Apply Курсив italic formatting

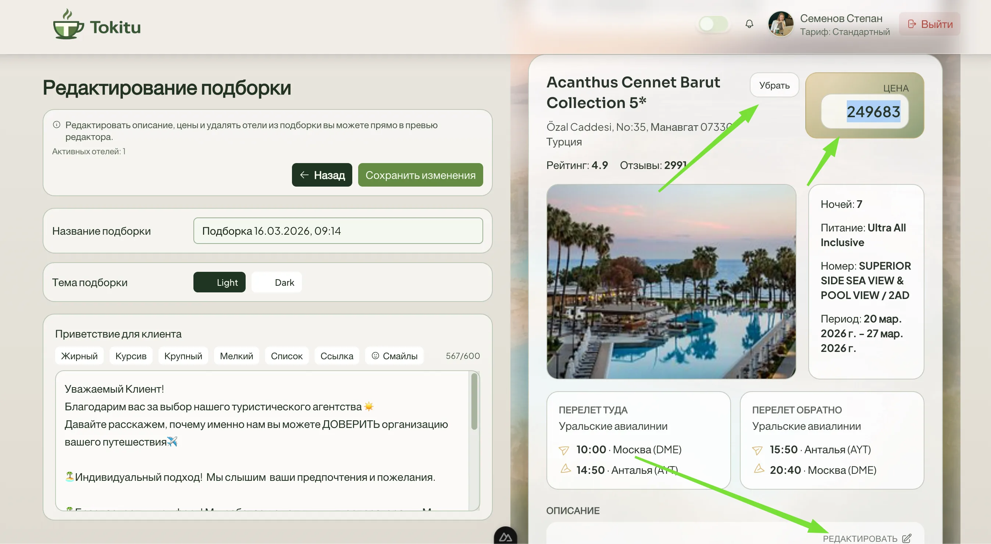coord(131,356)
